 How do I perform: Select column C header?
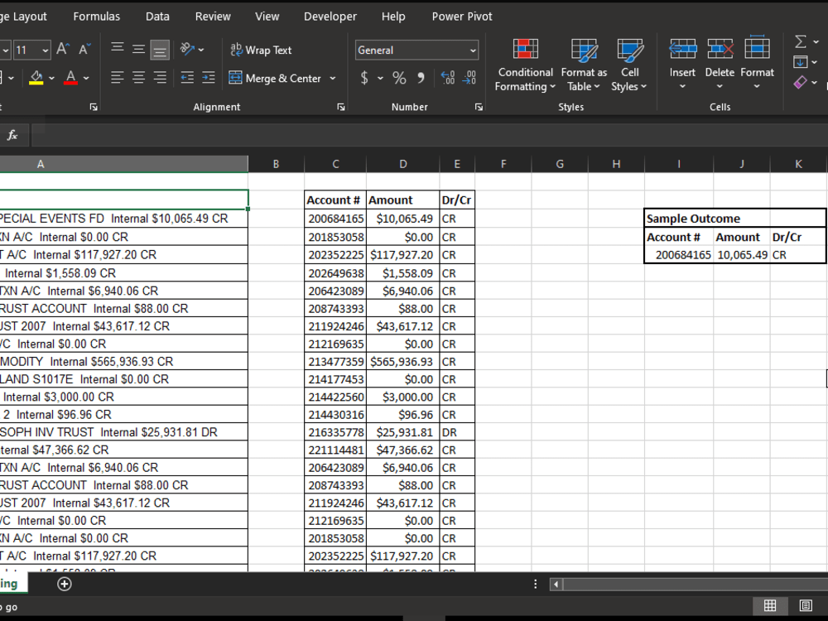point(335,164)
